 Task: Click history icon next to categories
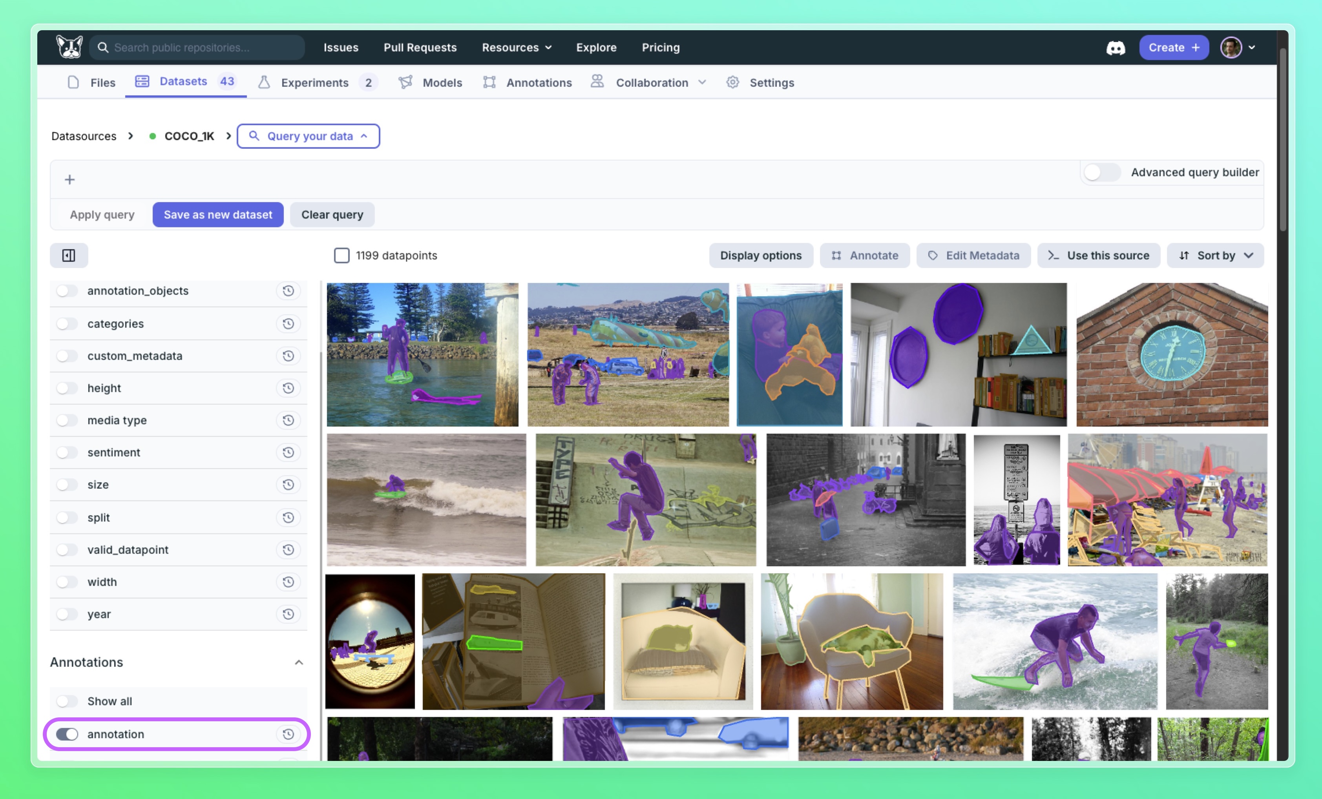coord(288,323)
